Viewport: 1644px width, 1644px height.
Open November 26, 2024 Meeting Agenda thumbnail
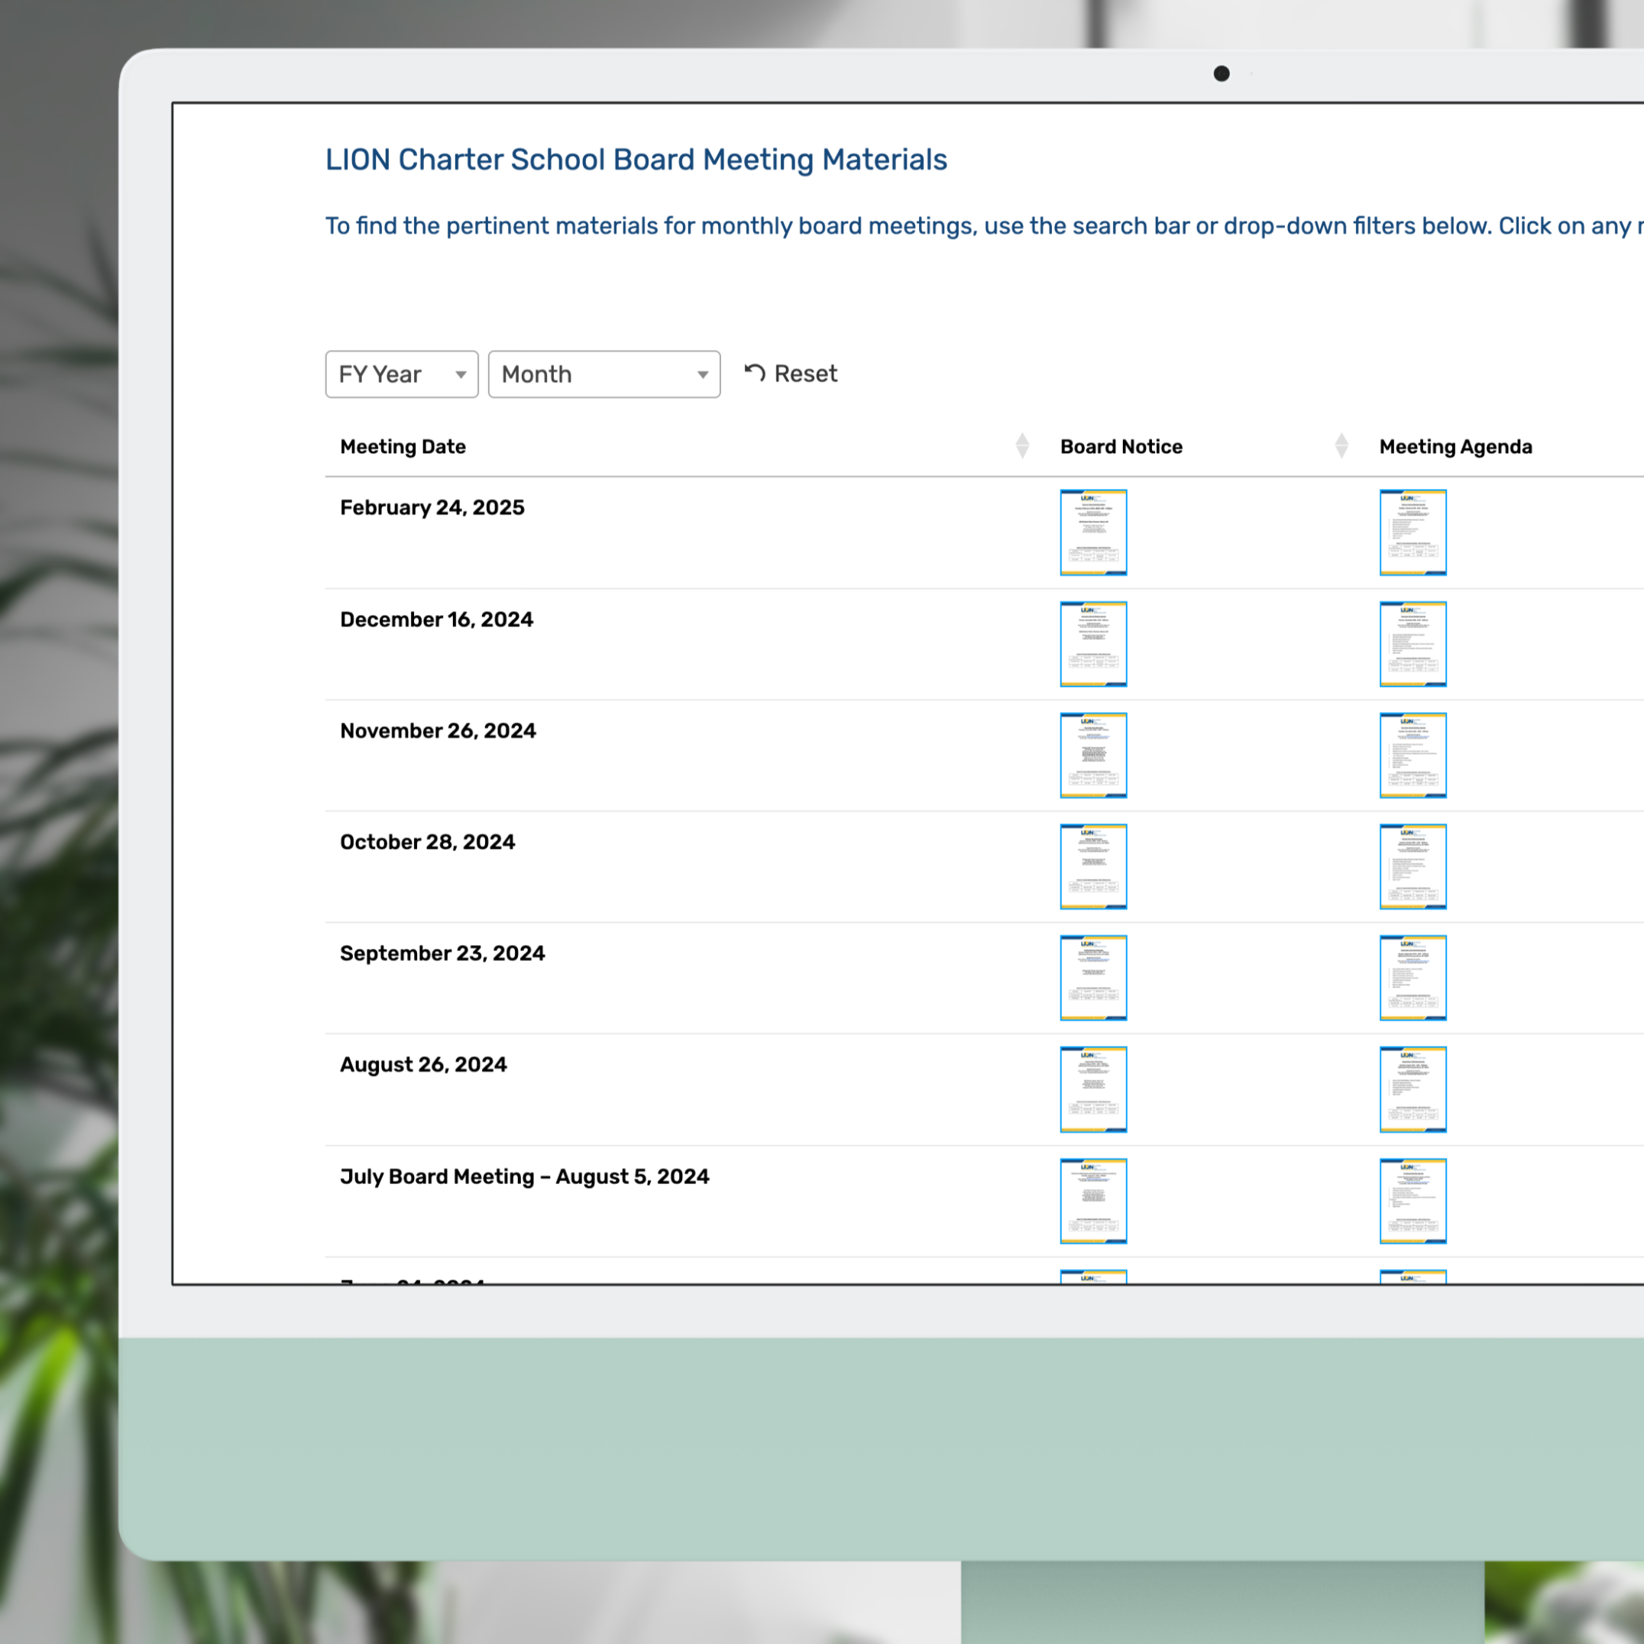pos(1412,755)
